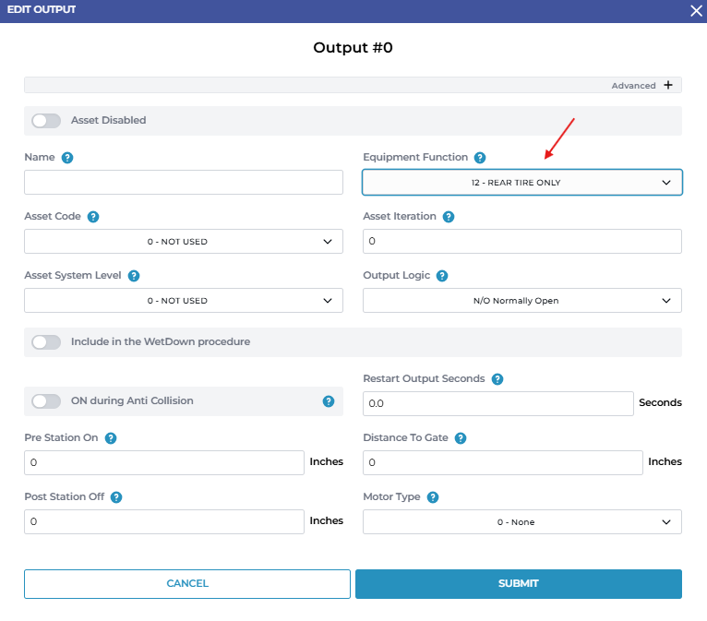This screenshot has width=707, height=621.
Task: Open the Output Logic dropdown
Action: click(521, 301)
